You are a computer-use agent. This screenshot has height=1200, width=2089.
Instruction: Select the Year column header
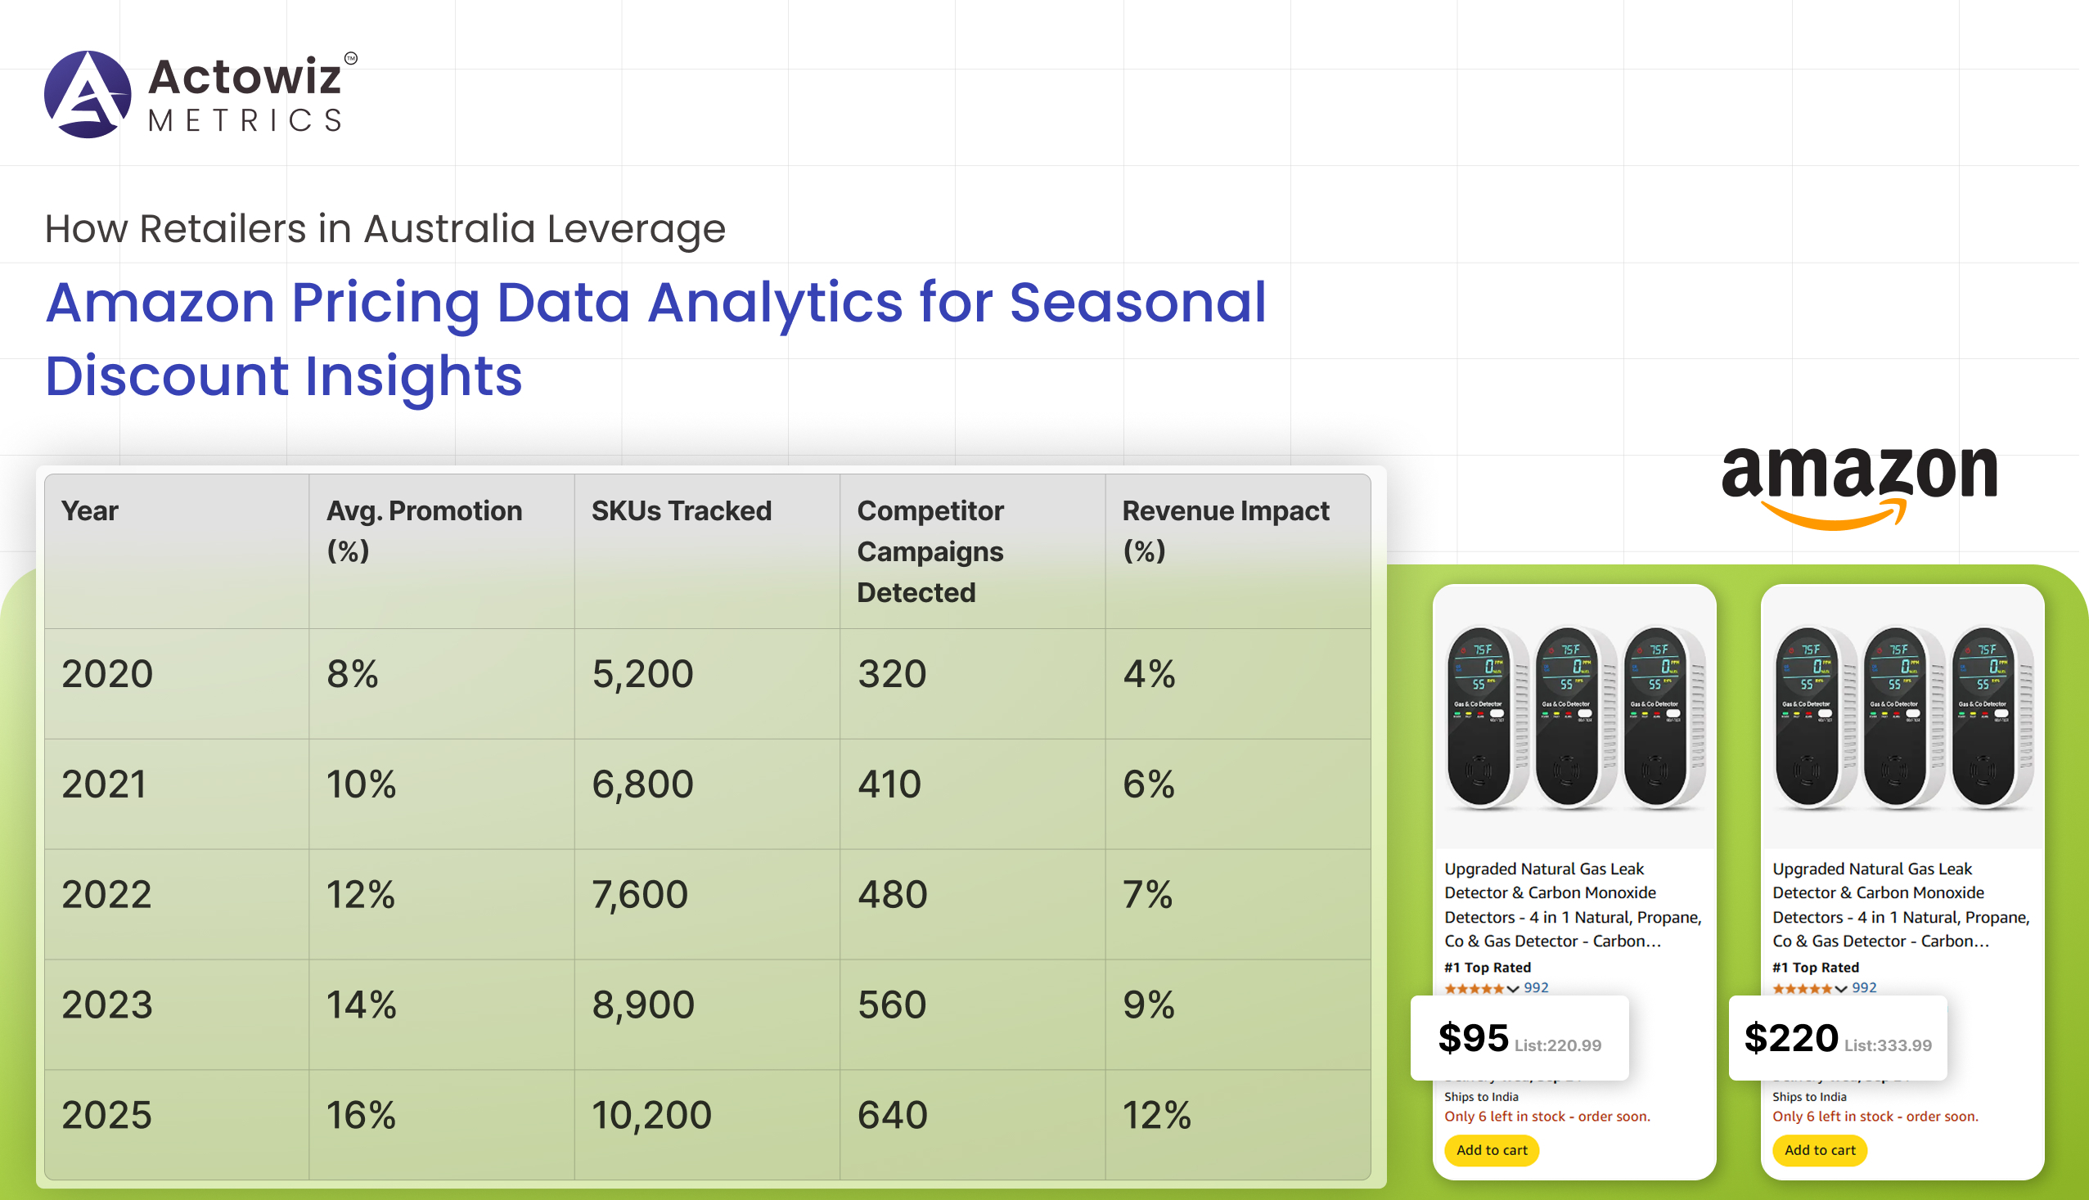pyautogui.click(x=90, y=511)
